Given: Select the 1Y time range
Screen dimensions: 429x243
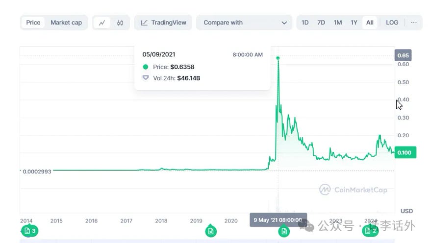Looking at the screenshot, I should [353, 23].
